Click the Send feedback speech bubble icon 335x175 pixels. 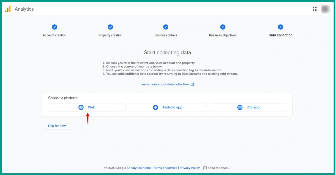point(205,168)
